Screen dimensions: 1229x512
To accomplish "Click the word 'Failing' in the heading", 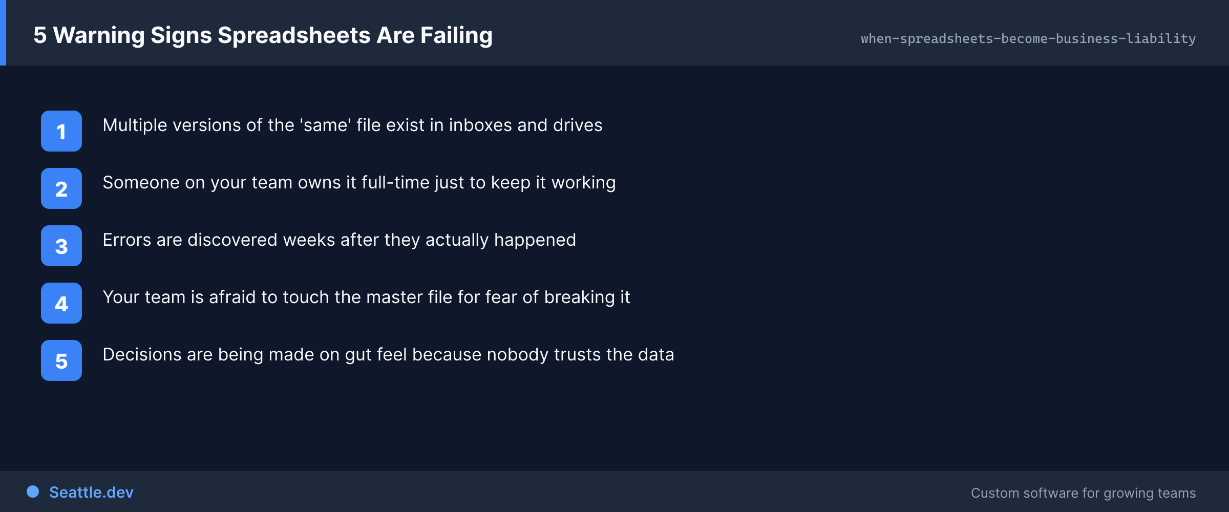I will tap(456, 35).
